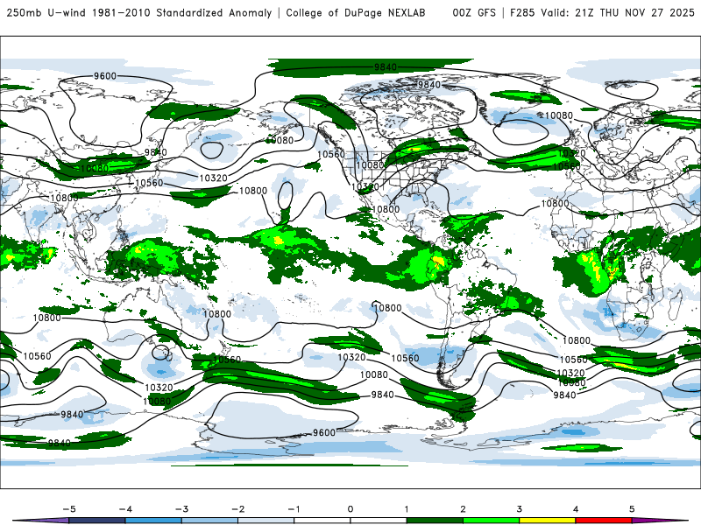Click the colorbar tick label '-1'
701x525 pixels.
pos(294,509)
